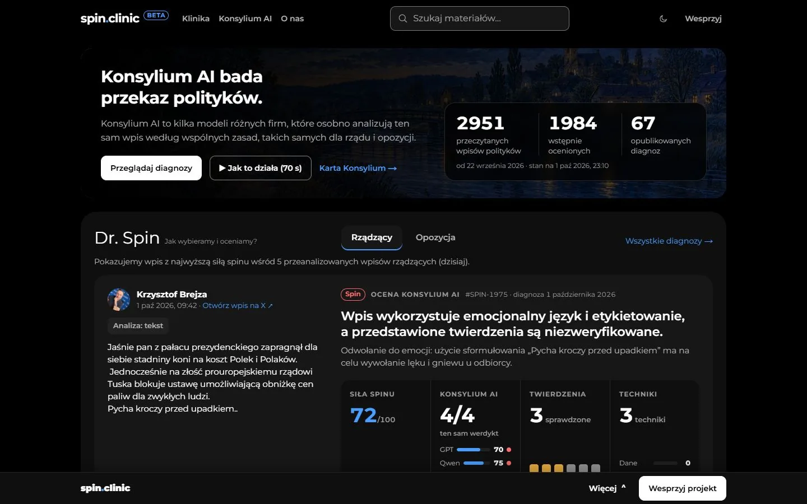Click the 4/4 Konsylium AI verdict

coord(457,416)
